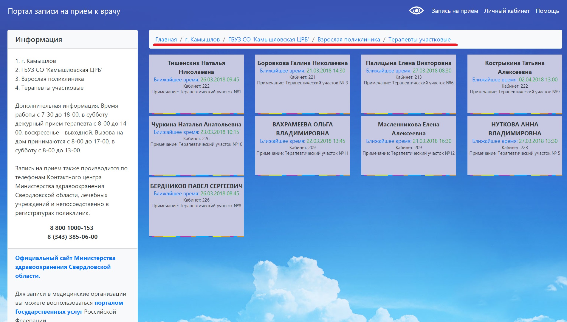The image size is (567, 322).
Task: Pick doctor Кострыкина Татьяна Алексеевна
Action: click(x=515, y=83)
